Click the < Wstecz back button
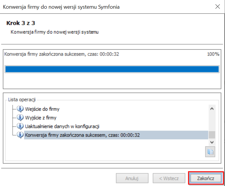This screenshot has width=225, height=186. [x=169, y=178]
